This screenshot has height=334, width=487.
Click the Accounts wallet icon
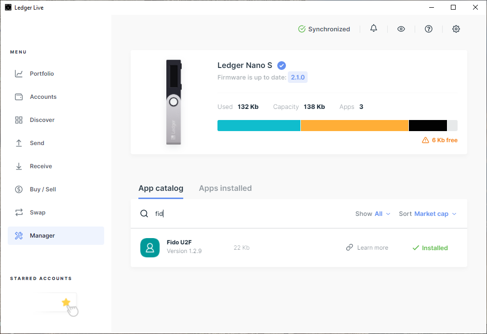[19, 97]
